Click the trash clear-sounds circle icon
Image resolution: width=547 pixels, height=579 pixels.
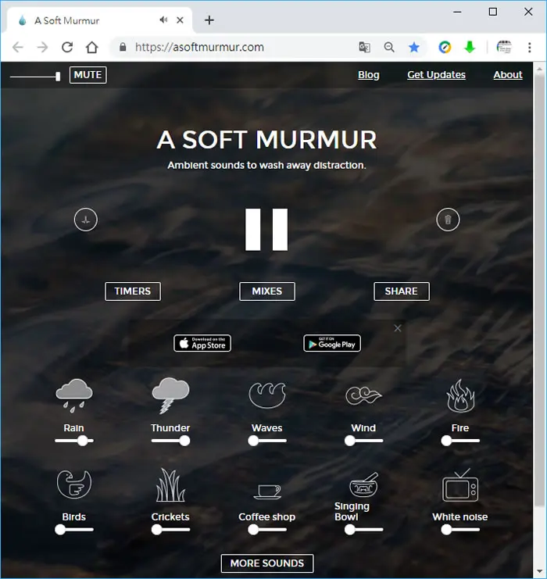(x=448, y=220)
